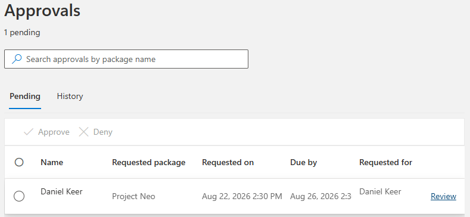
Task: Click Daniel Keer under Requested for
Action: point(380,191)
